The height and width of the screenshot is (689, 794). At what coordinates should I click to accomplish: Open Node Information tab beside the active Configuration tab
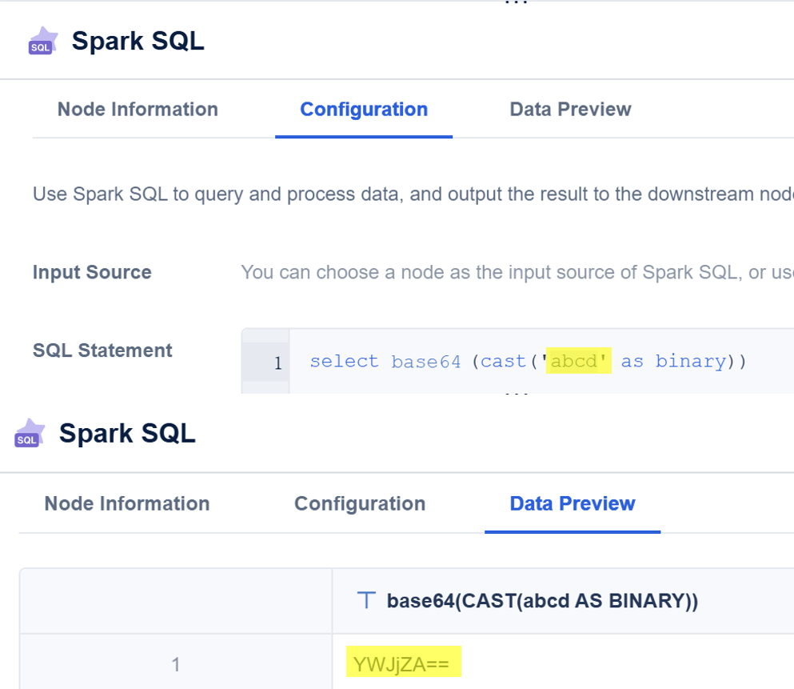pos(138,110)
